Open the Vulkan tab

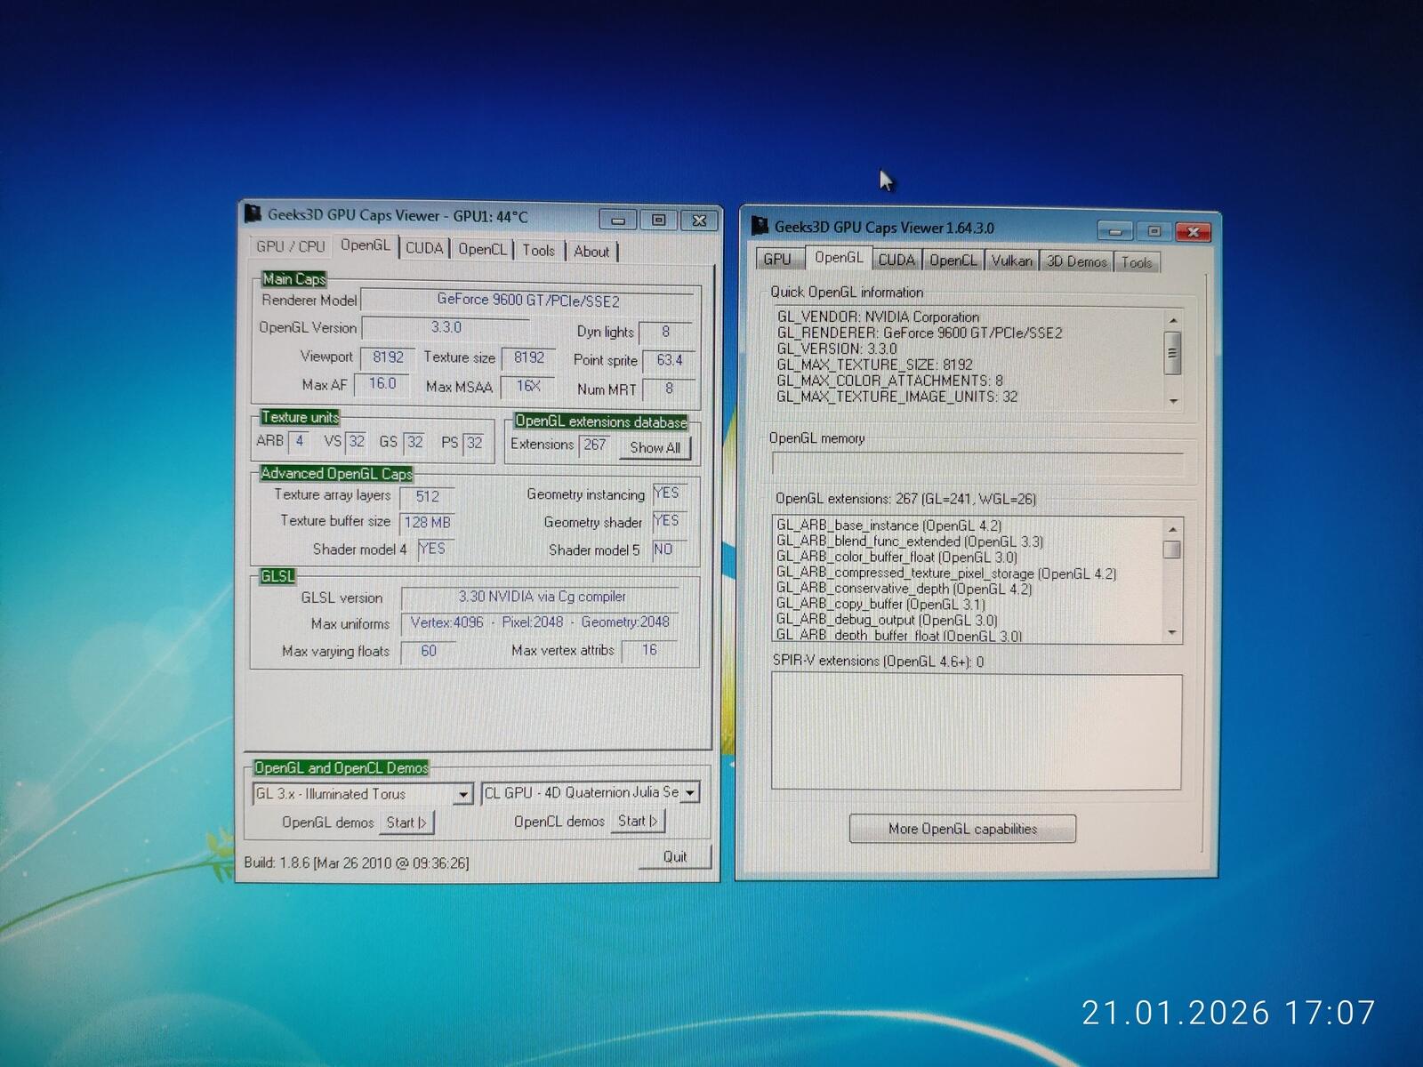(1011, 261)
